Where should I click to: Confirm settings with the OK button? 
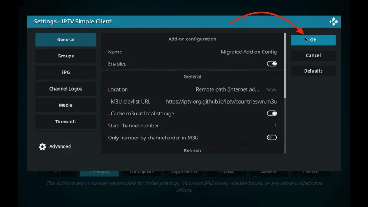[313, 40]
